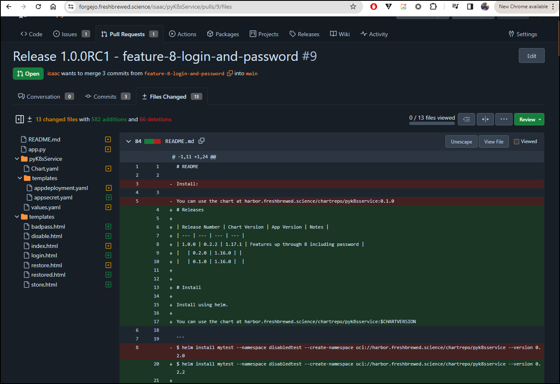560x384 pixels.
Task: Click files viewed progress bar
Action: tap(432, 123)
